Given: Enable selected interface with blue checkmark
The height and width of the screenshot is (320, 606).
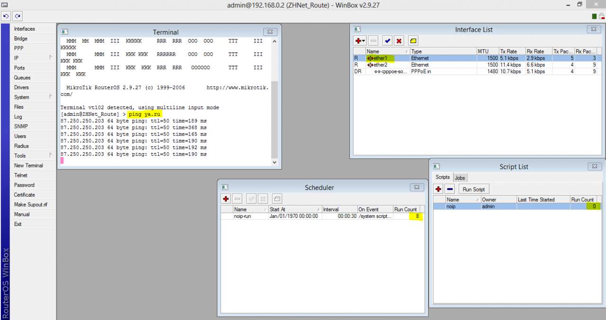Looking at the screenshot, I should tap(387, 41).
